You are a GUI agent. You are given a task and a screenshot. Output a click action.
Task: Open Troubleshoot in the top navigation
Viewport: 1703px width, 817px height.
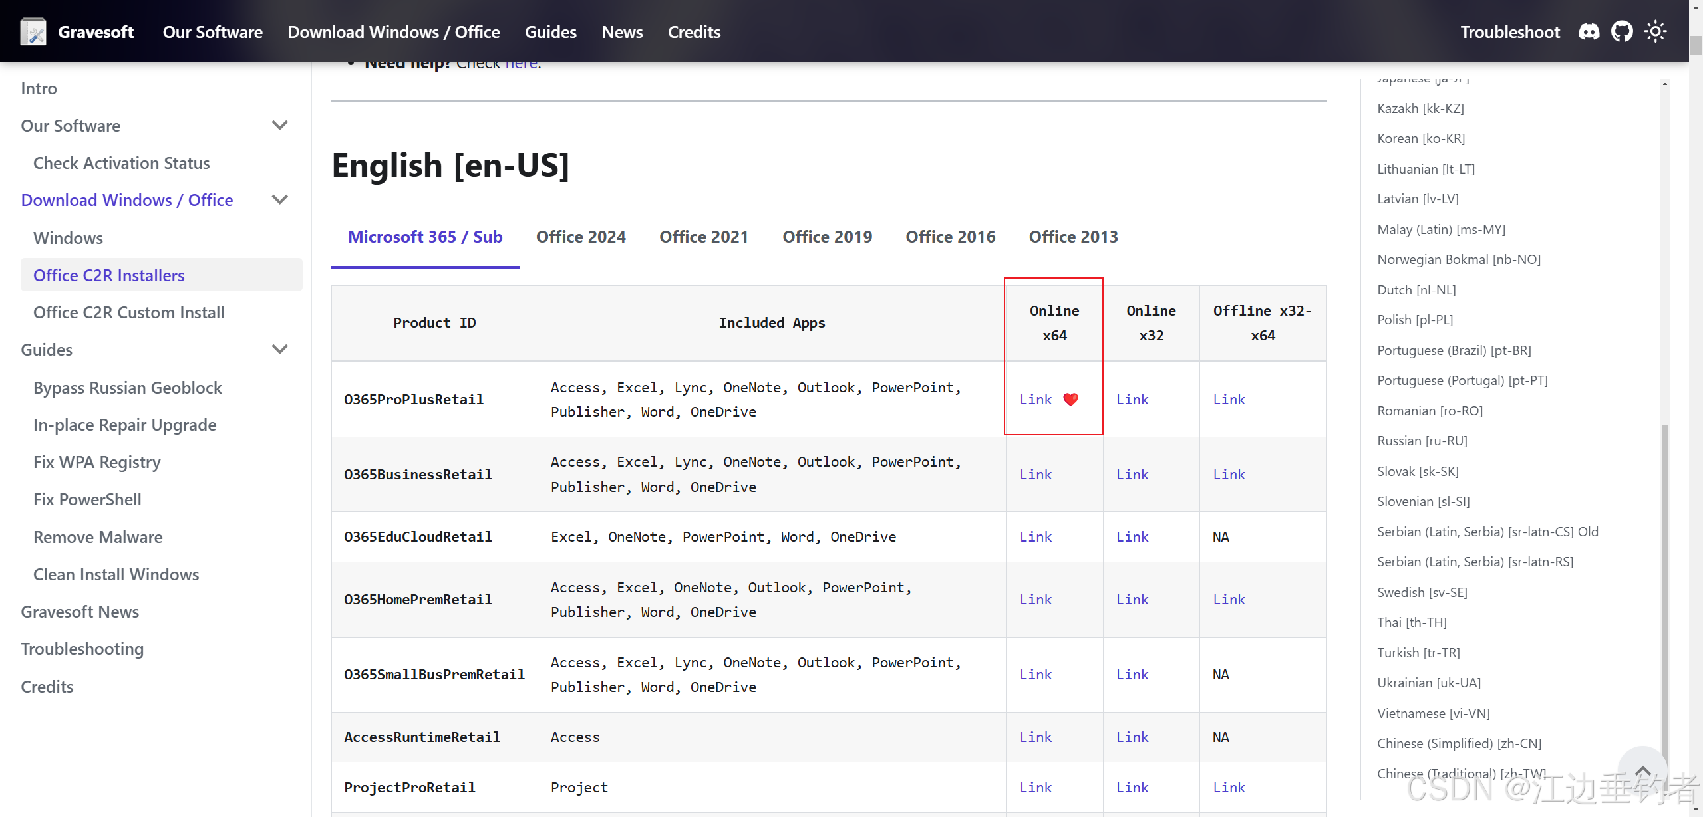coord(1509,32)
